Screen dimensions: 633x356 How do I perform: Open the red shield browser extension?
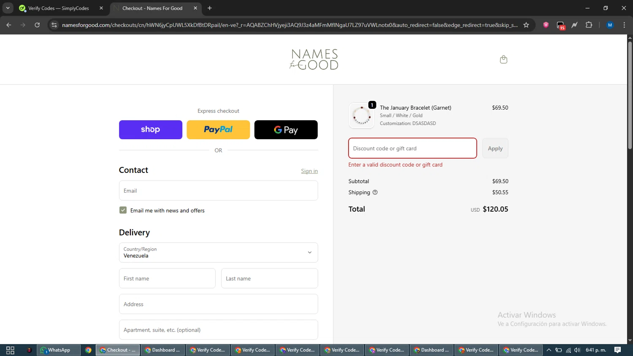(x=546, y=25)
